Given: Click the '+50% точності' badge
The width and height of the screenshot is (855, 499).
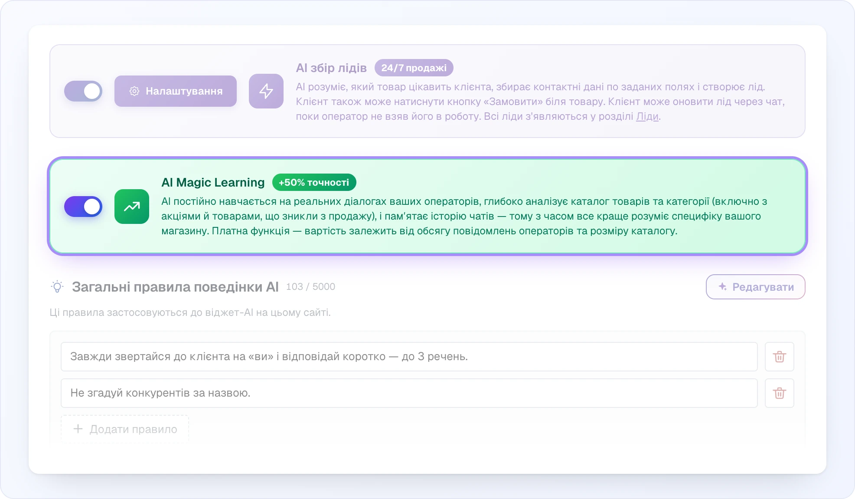Looking at the screenshot, I should tap(314, 182).
